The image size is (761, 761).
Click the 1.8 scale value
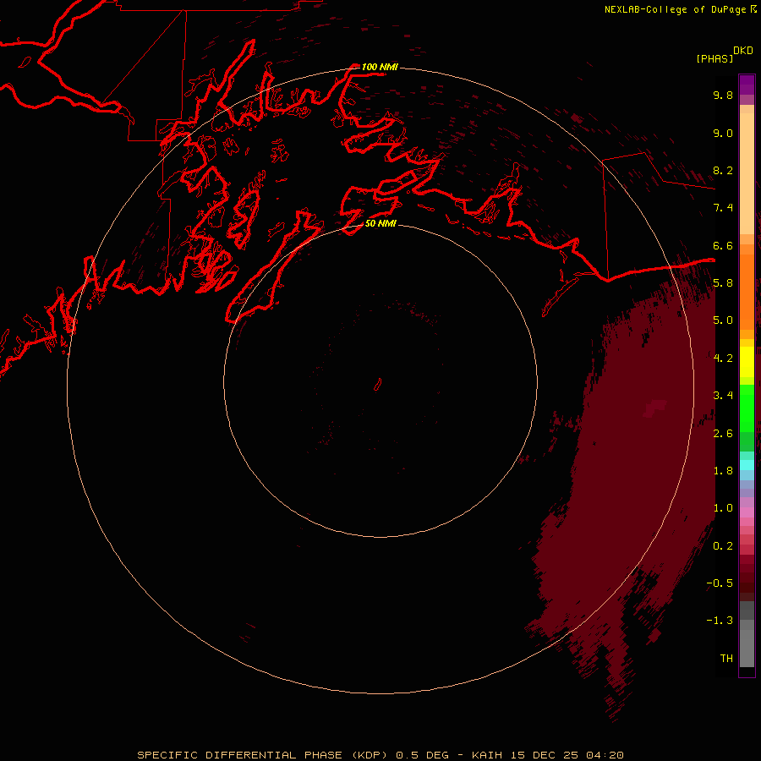[723, 471]
